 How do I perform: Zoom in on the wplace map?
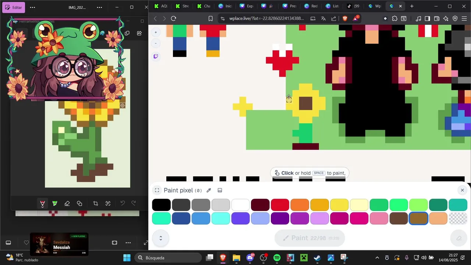point(156,32)
